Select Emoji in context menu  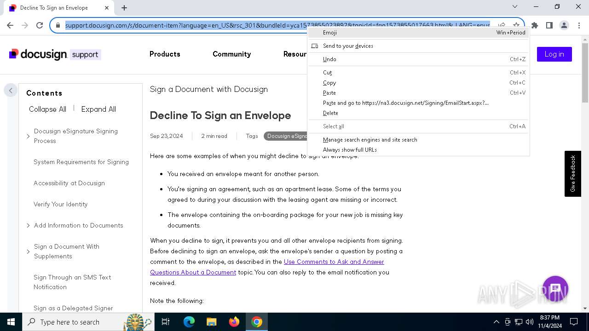(x=418, y=33)
